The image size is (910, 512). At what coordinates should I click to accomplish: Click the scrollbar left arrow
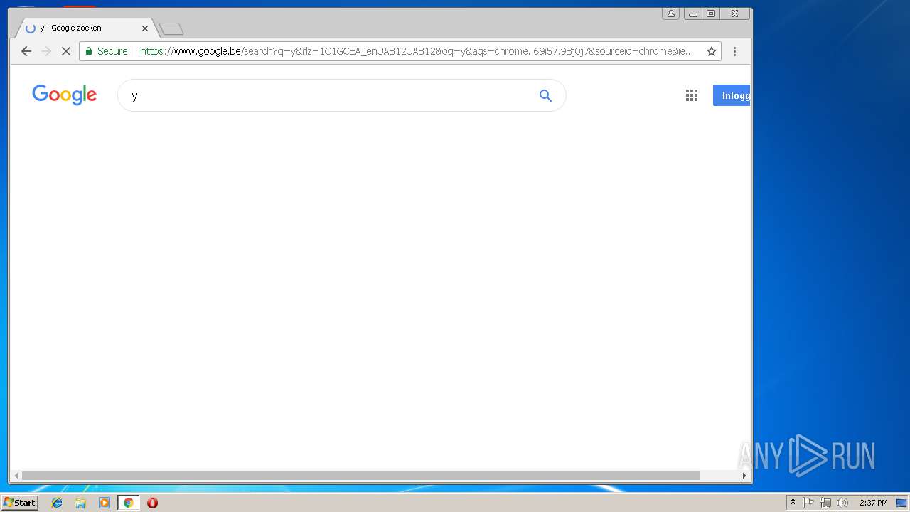point(16,476)
